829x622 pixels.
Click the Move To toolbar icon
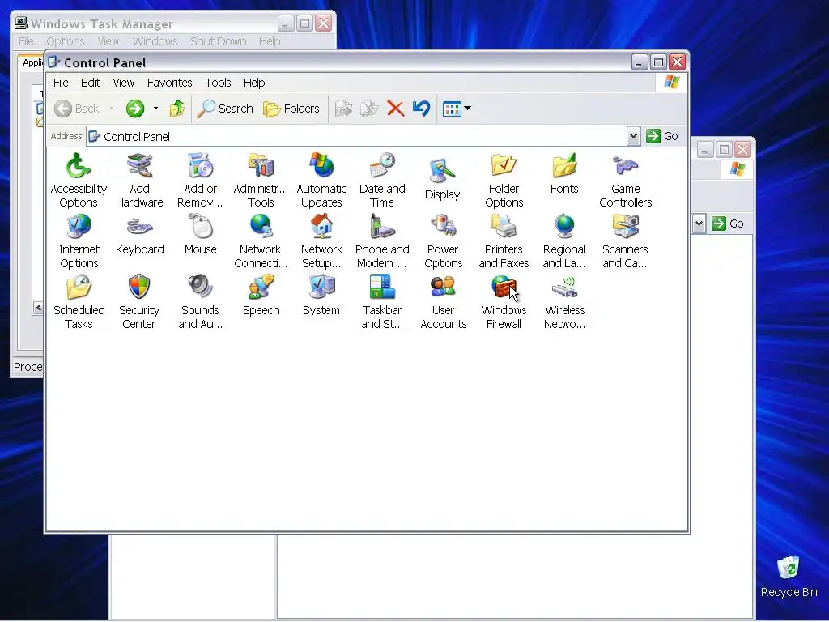click(x=343, y=109)
